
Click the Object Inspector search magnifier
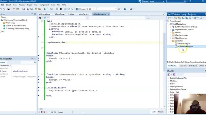pyautogui.click(x=35, y=63)
